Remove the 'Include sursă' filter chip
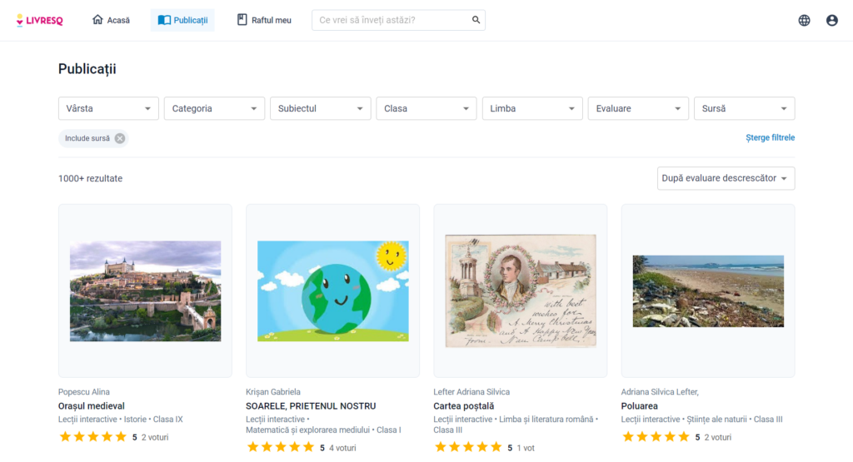Screen dimensions: 853x462 point(120,138)
